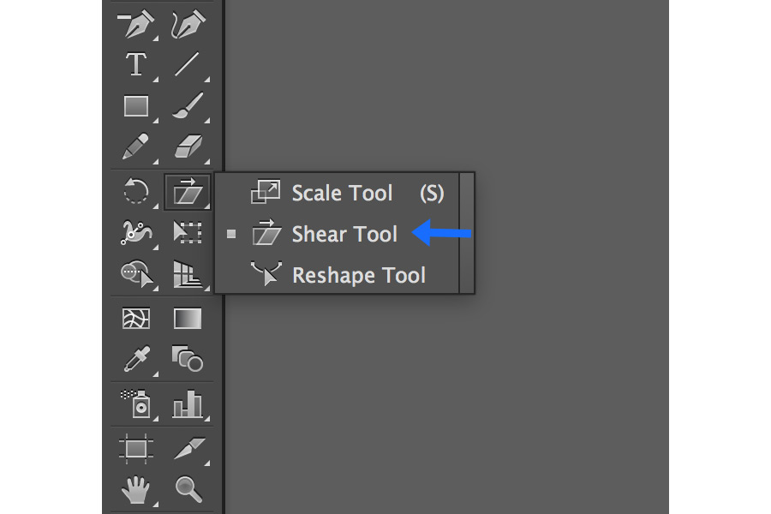
Task: Select the Paintbrush tool
Action: coord(188,105)
